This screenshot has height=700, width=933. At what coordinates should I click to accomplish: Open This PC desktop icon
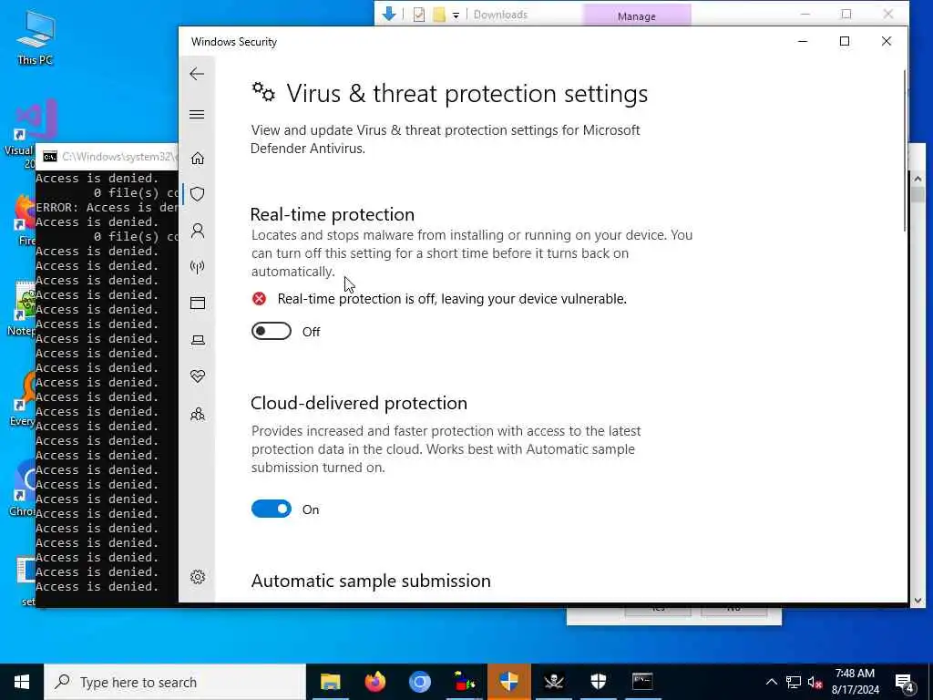coord(36,36)
